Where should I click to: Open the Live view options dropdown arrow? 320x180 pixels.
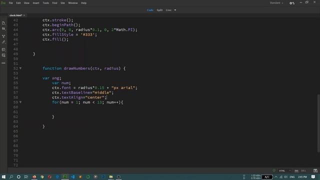pyautogui.click(x=175, y=10)
